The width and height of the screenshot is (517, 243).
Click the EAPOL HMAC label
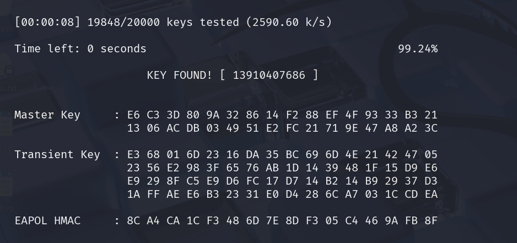pyautogui.click(x=47, y=221)
